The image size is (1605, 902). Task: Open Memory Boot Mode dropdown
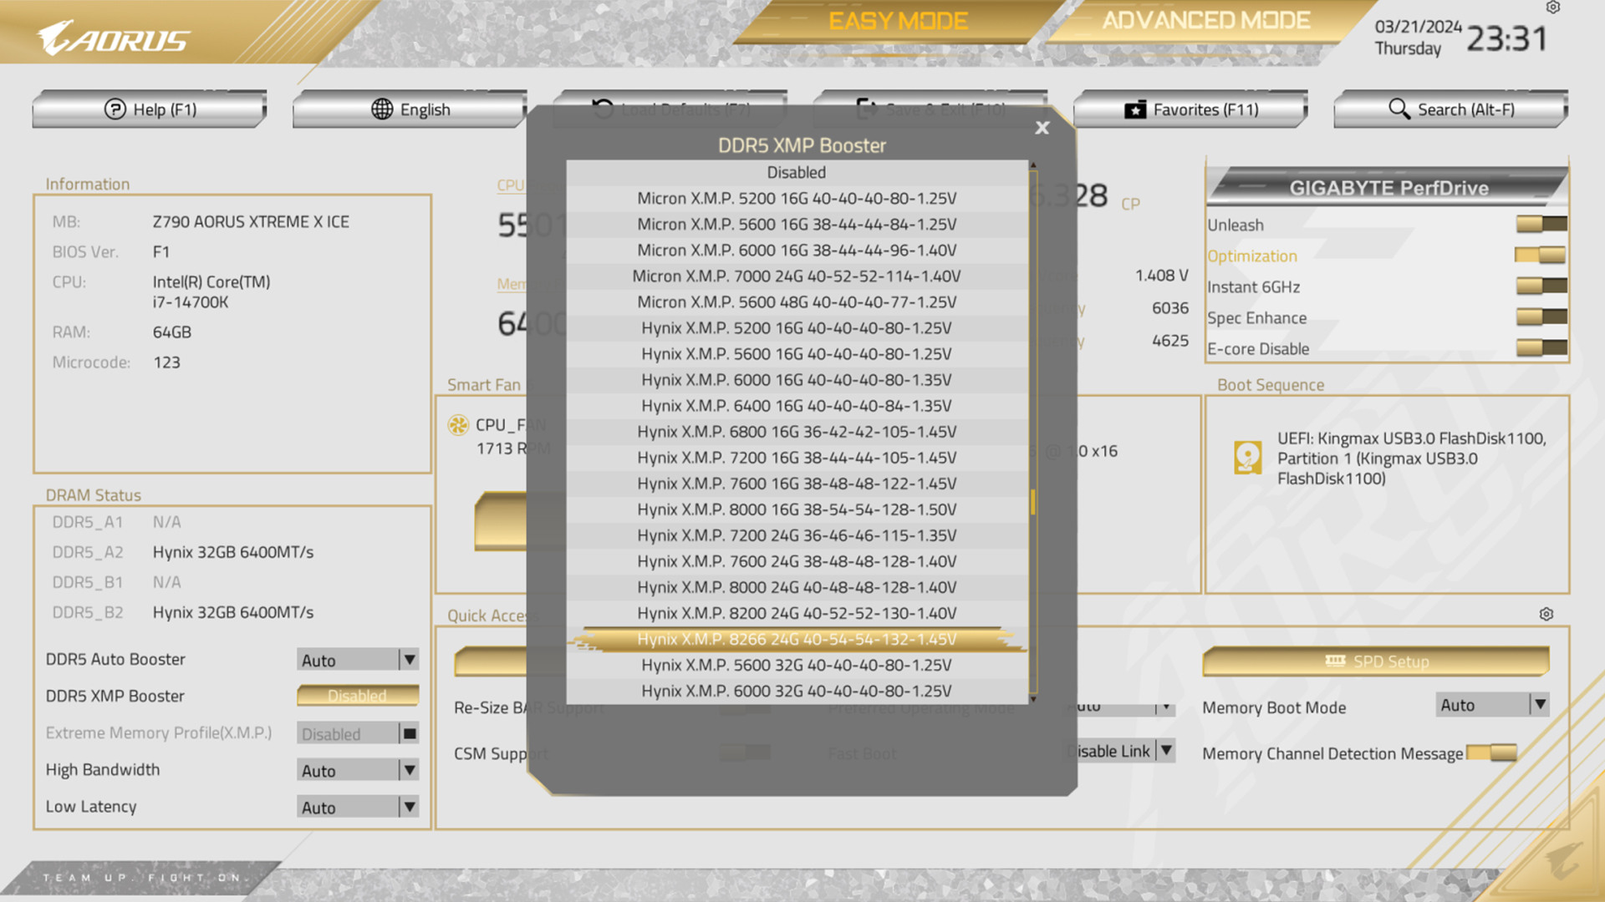(1493, 705)
